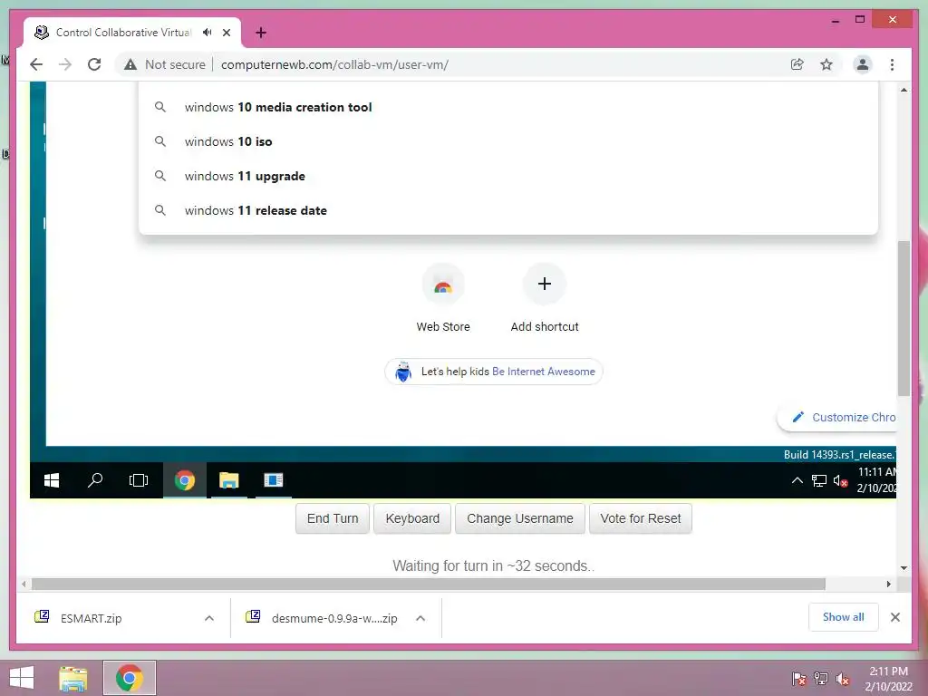This screenshot has height=696, width=928.
Task: Choose the windows 10 iso suggestion
Action: 507,141
